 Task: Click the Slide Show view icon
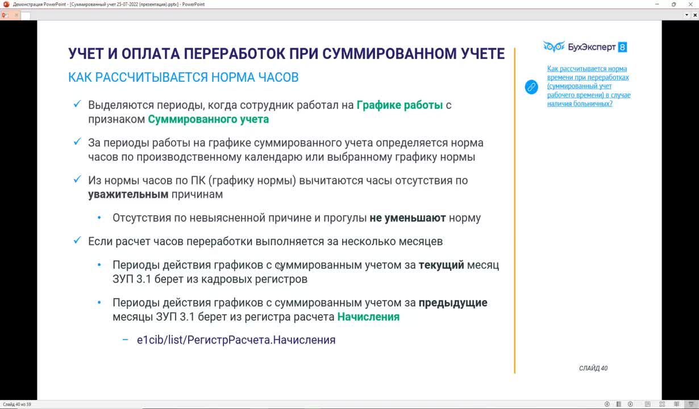pyautogui.click(x=692, y=404)
